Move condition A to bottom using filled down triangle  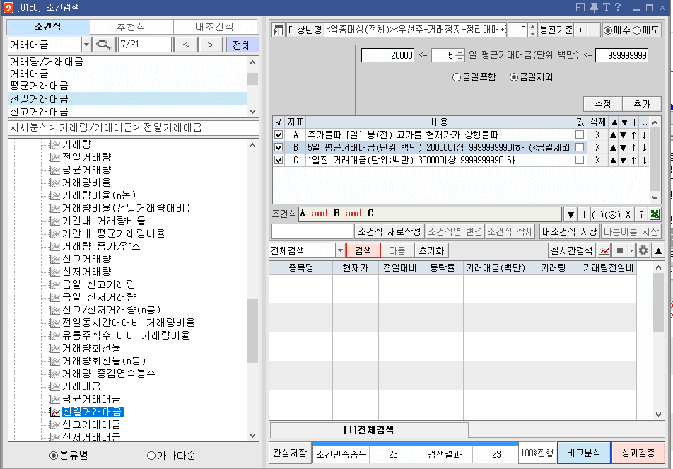[x=624, y=135]
